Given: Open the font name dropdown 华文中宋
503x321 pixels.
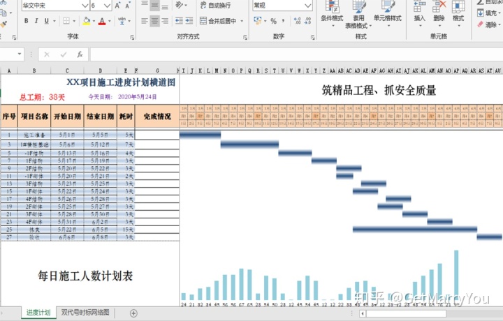Looking at the screenshot, I should [x=85, y=6].
